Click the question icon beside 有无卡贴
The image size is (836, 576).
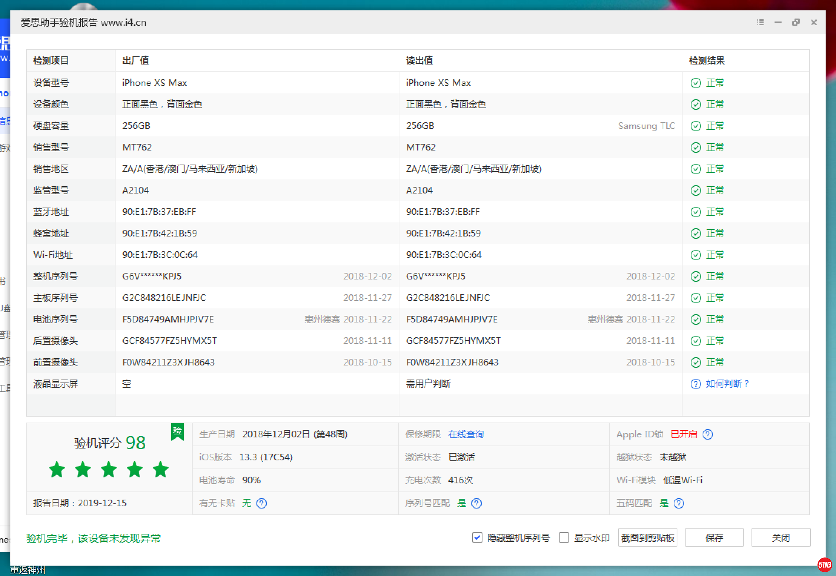(262, 503)
